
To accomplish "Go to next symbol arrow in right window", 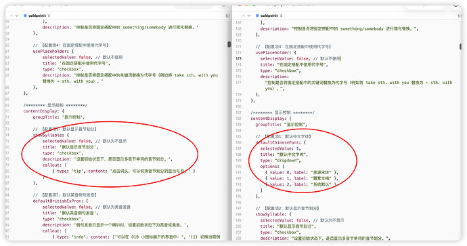I will [249, 16].
